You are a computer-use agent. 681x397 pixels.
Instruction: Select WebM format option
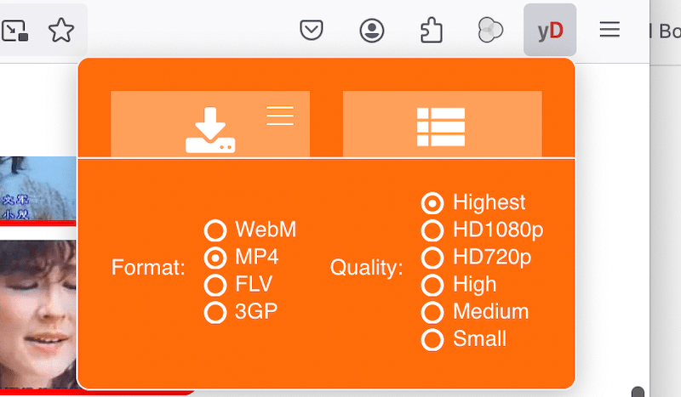tap(215, 230)
